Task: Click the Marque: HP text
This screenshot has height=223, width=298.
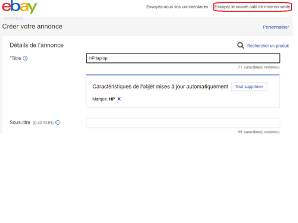Action: point(104,99)
